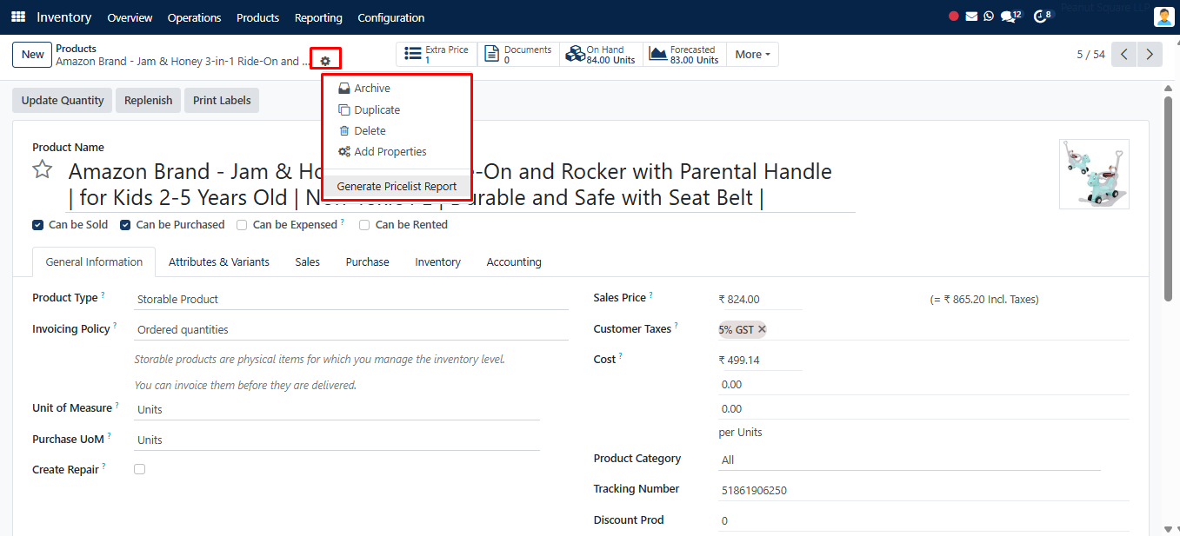Viewport: 1180px width, 536px height.
Task: Open Invoicing Policy dropdown
Action: tap(351, 329)
